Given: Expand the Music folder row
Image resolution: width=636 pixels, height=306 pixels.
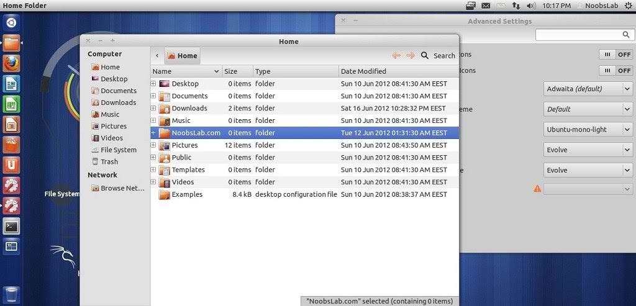Looking at the screenshot, I should (x=153, y=120).
